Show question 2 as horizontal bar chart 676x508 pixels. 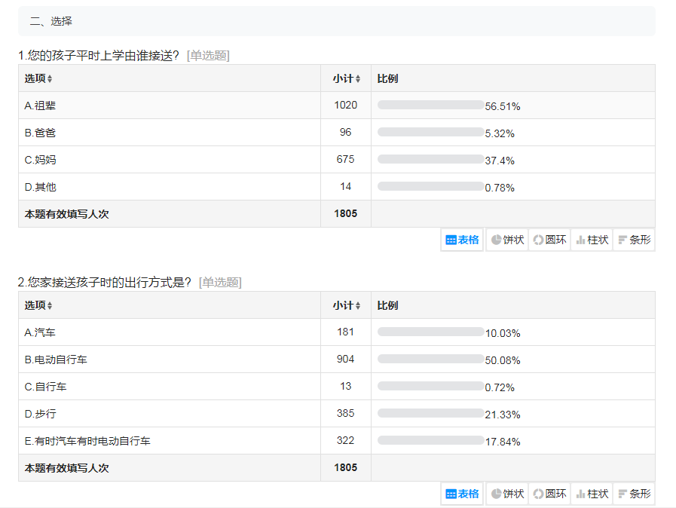point(634,494)
